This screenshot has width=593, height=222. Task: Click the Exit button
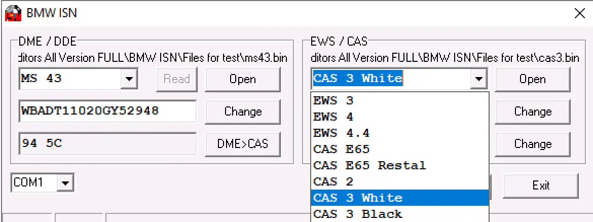[x=540, y=186]
